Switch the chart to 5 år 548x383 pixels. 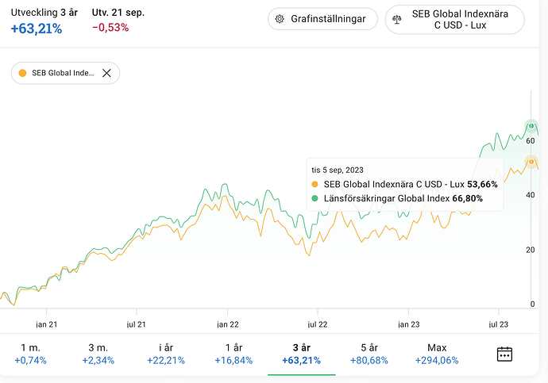[369, 354]
